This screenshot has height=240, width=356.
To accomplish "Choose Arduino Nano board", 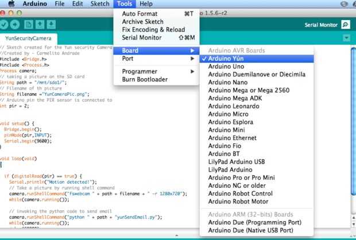I will click(257, 83).
